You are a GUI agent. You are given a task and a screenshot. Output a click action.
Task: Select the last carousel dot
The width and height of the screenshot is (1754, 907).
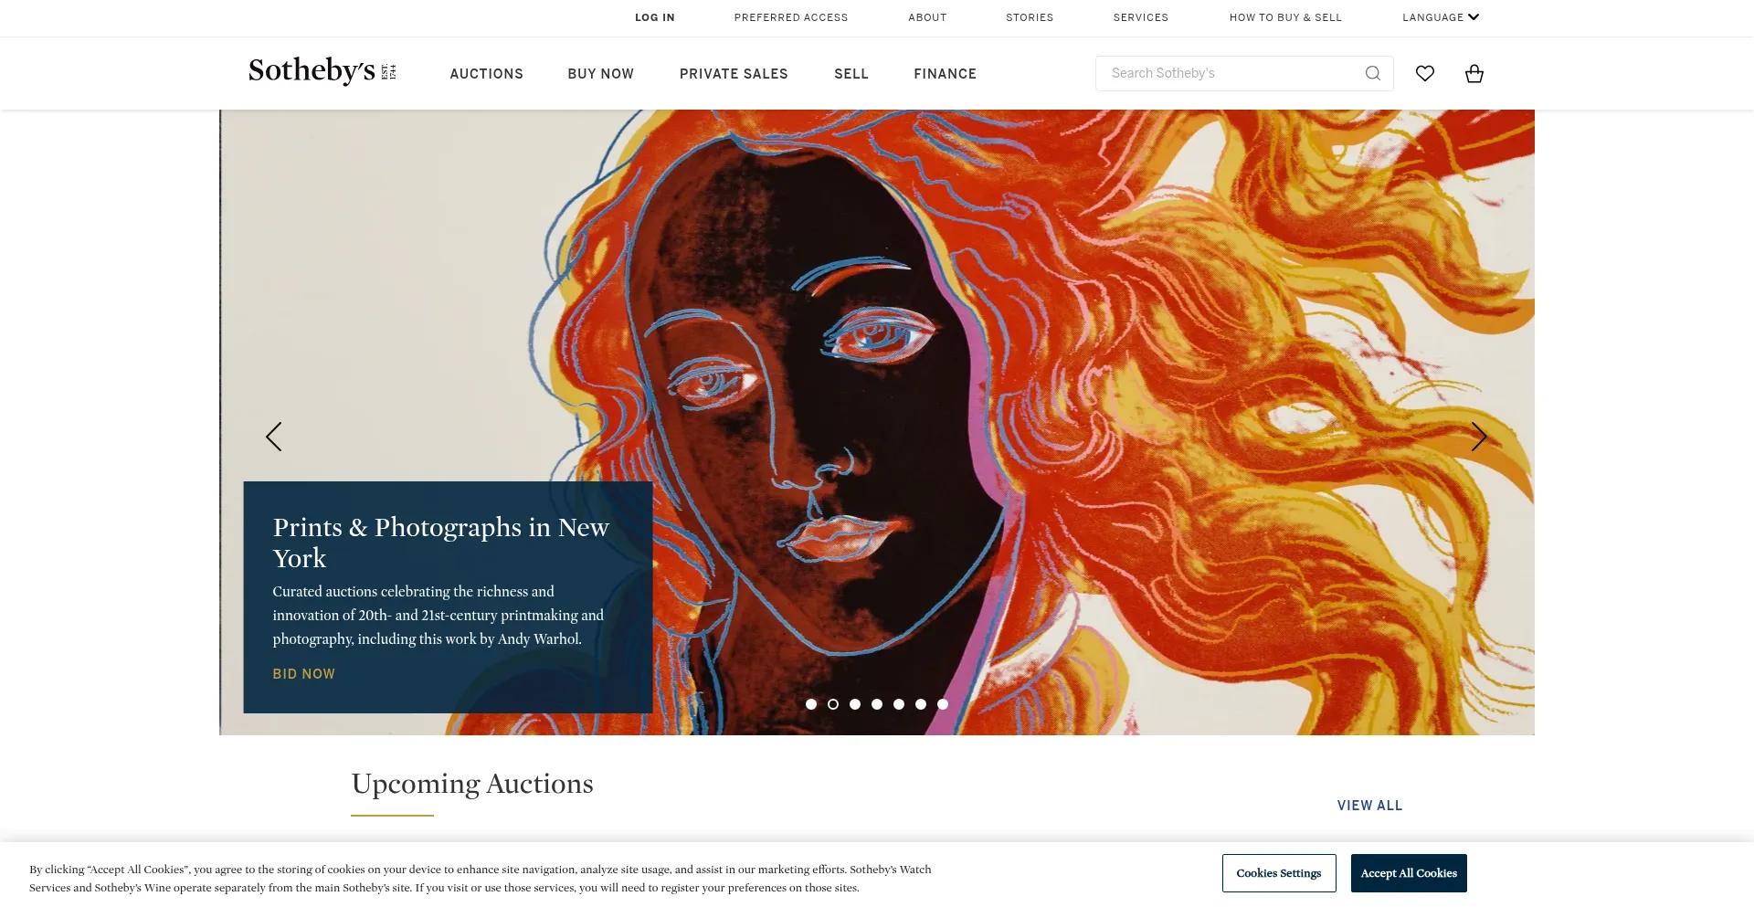943,704
